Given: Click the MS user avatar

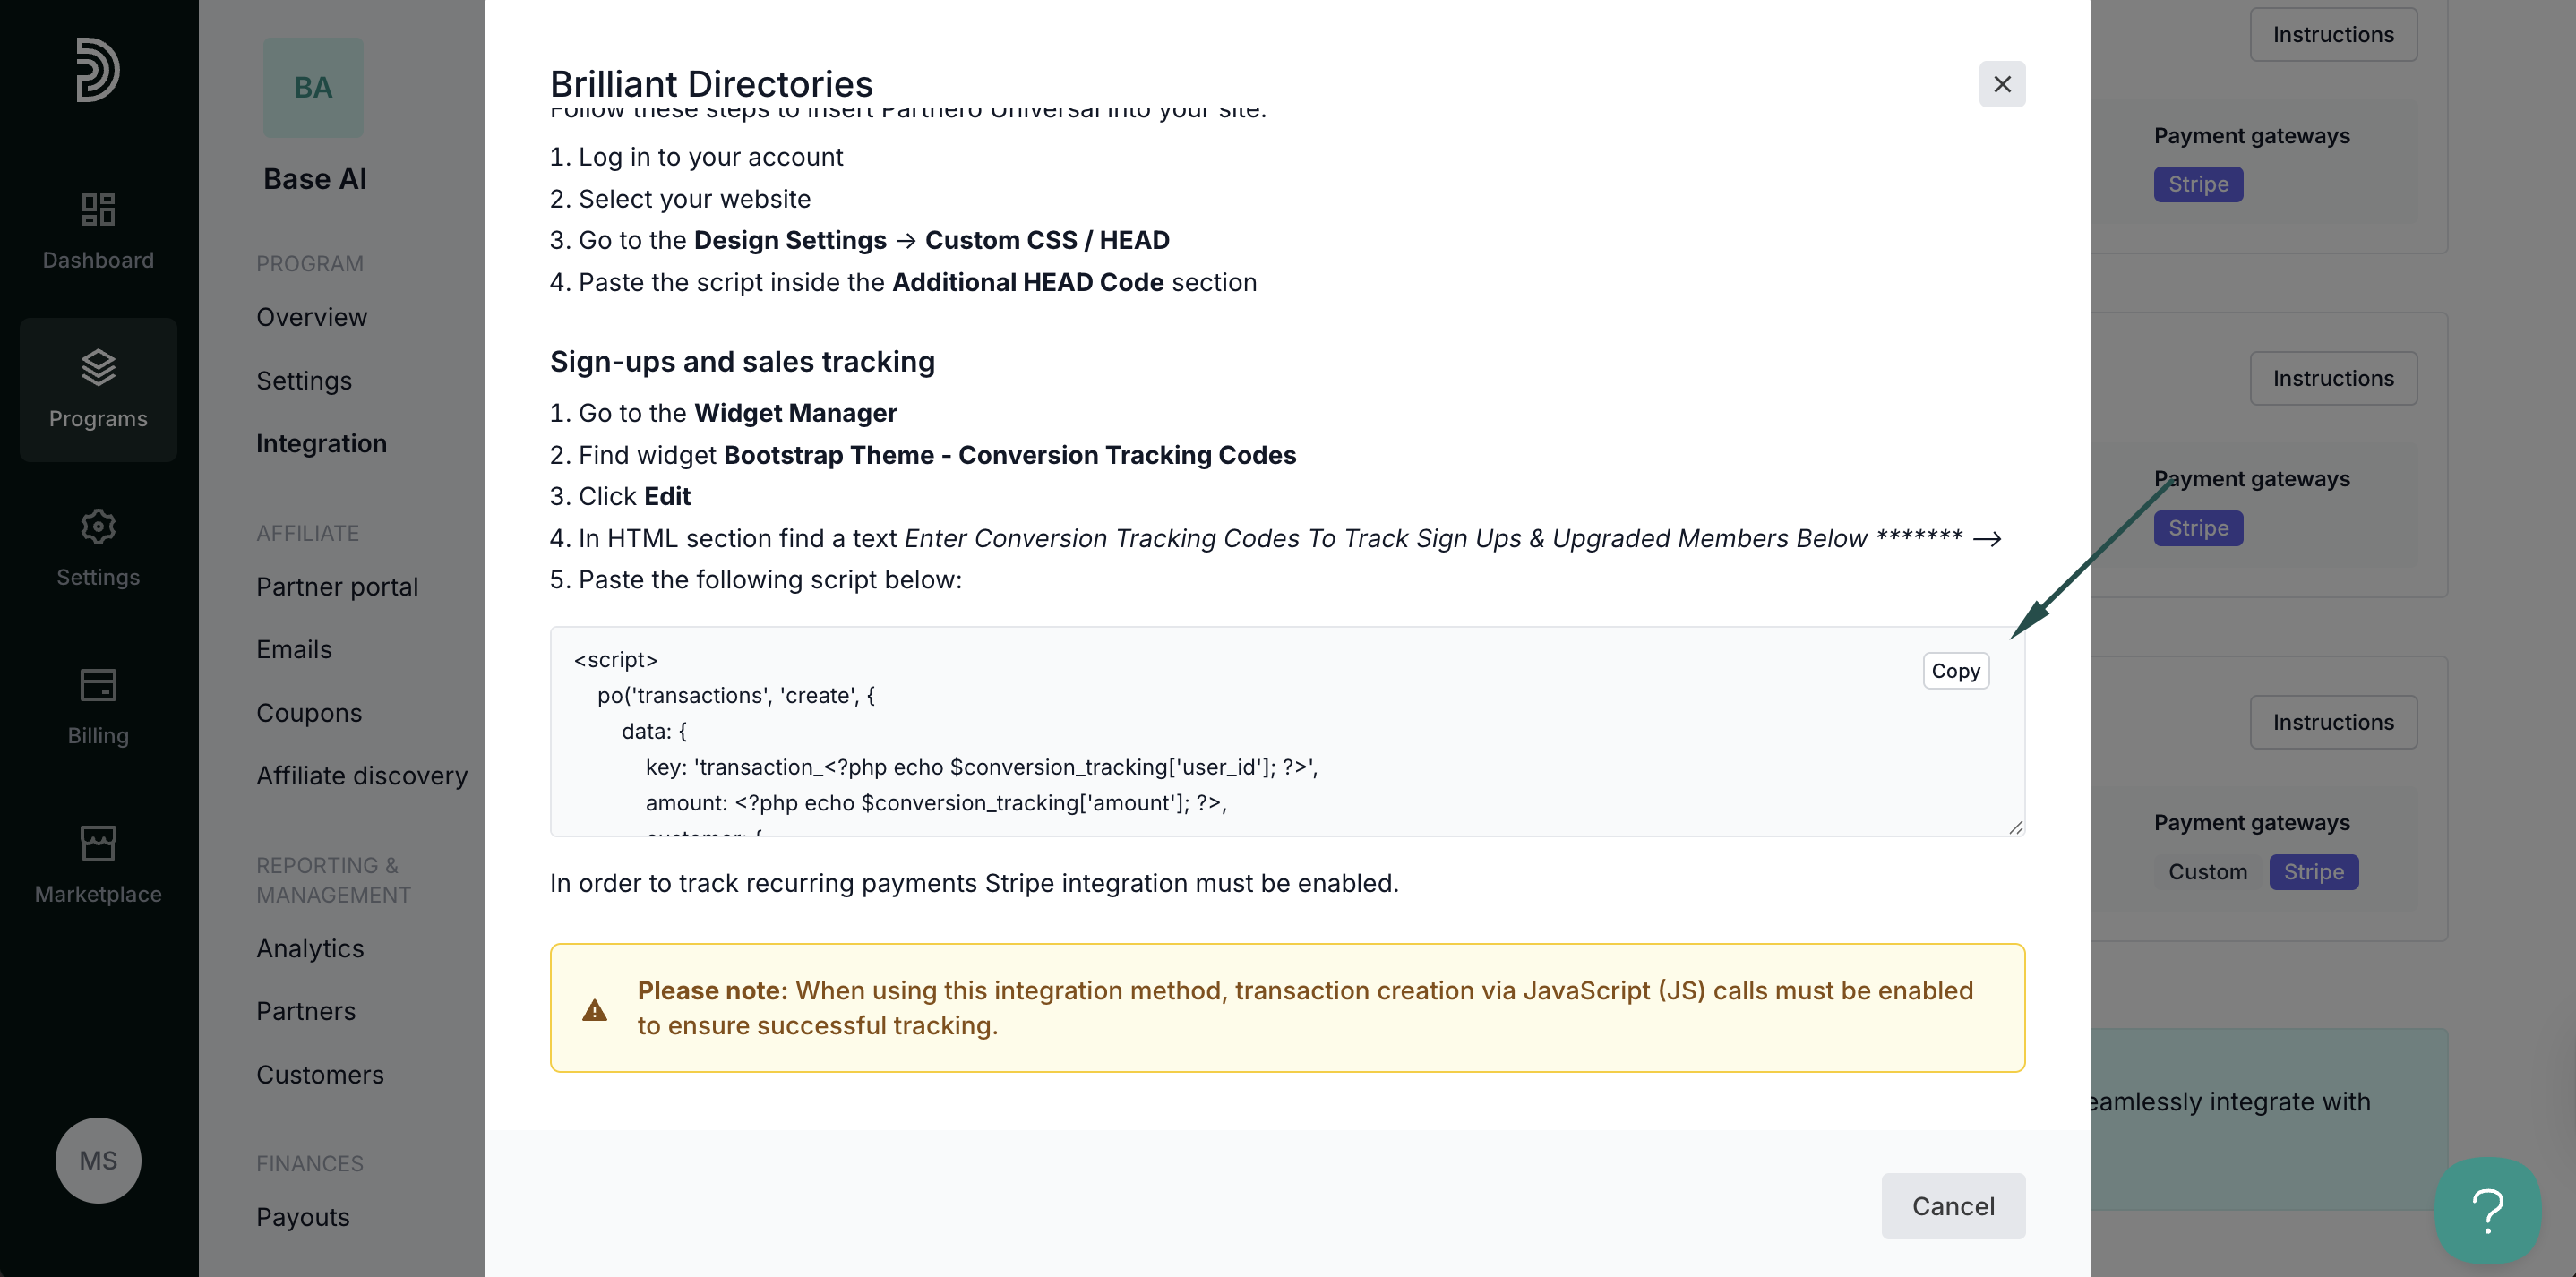Looking at the screenshot, I should click(x=98, y=1160).
